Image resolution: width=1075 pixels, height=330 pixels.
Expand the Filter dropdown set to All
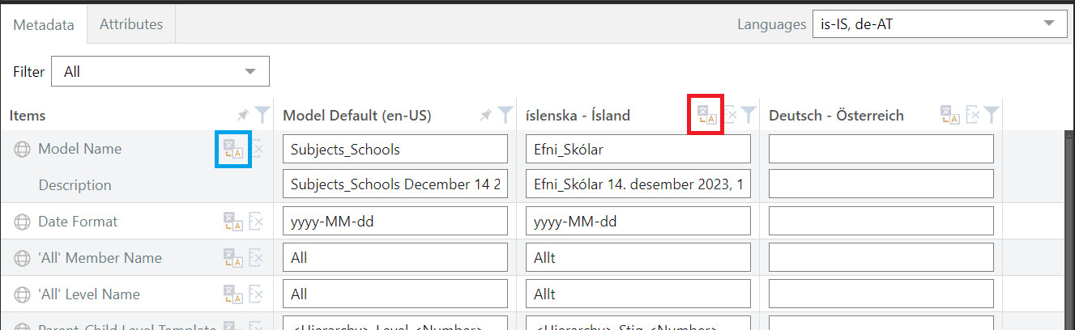pos(160,72)
